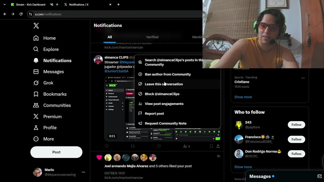324x182 pixels.
Task: Open Communities page
Action: pos(52,105)
